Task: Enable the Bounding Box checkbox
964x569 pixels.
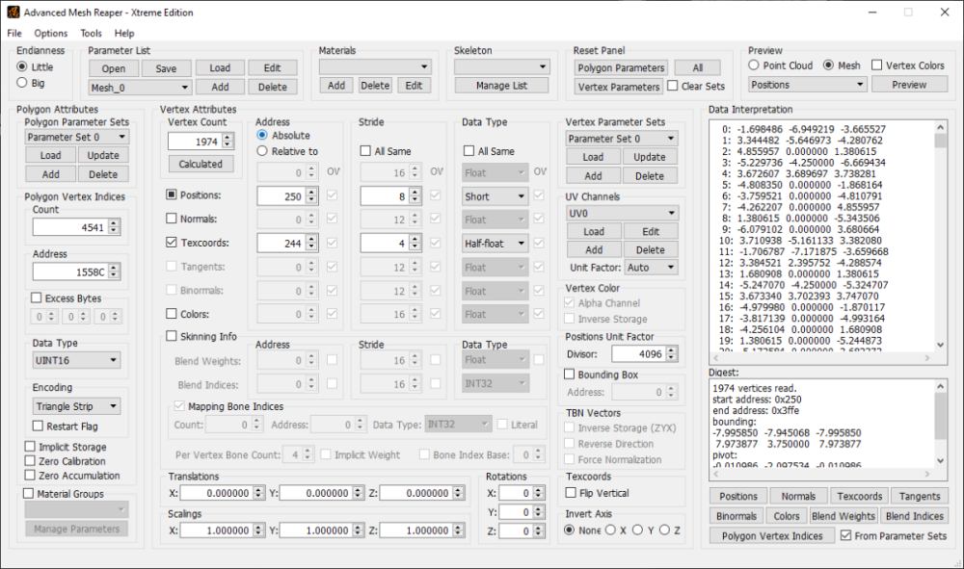Action: coord(571,375)
